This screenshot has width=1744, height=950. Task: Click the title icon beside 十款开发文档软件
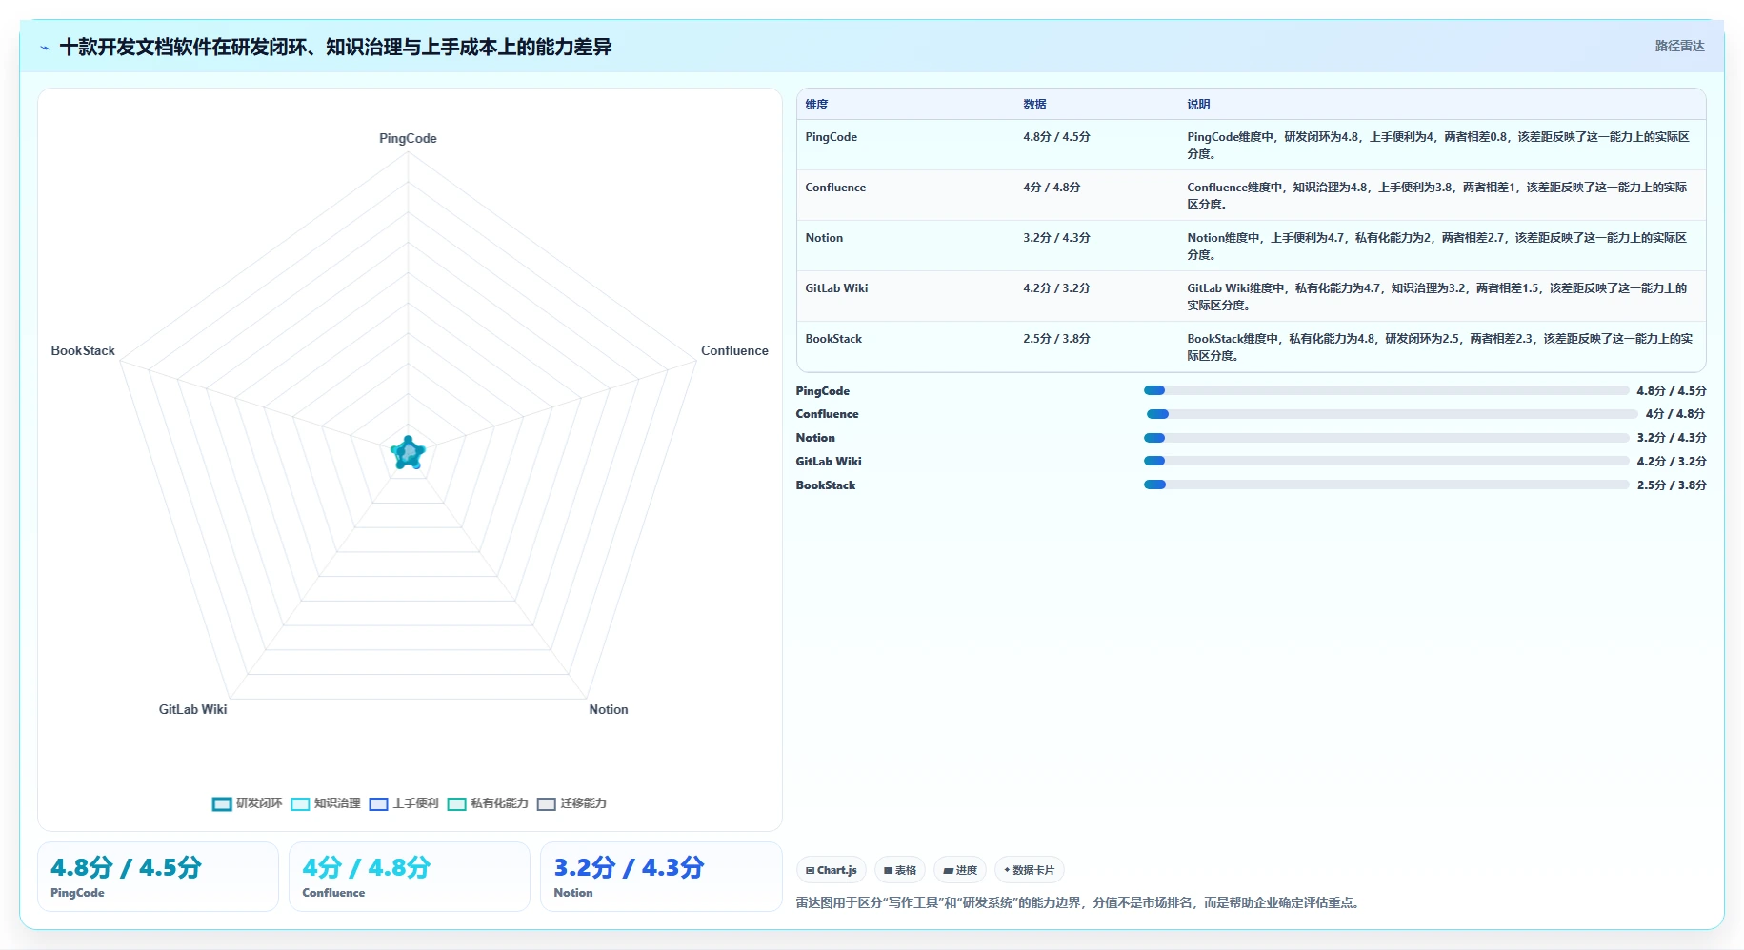click(x=45, y=48)
